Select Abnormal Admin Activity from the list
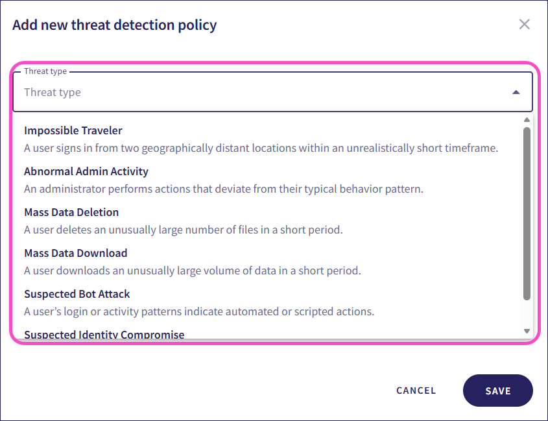548x421 pixels. [86, 171]
